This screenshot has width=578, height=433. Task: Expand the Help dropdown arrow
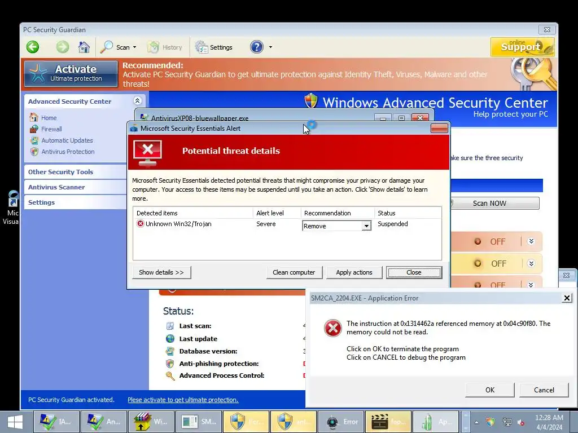[x=270, y=47]
